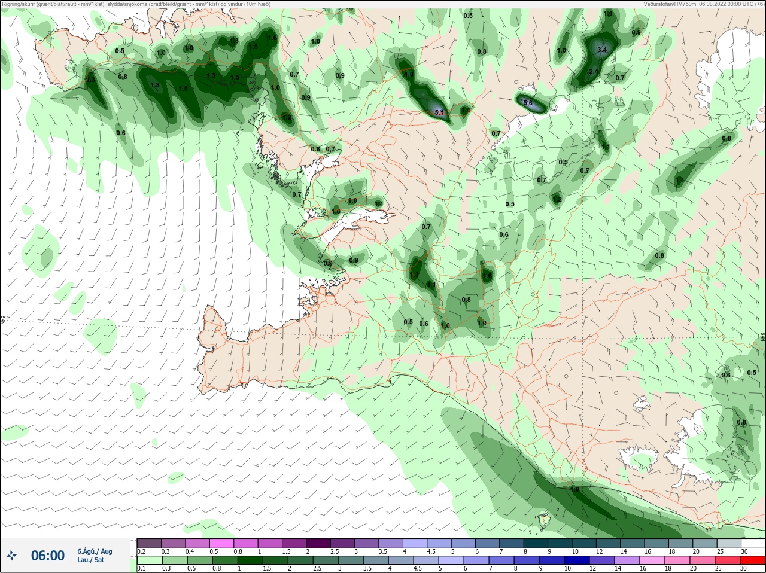
Task: Click the 5.1 precipitation value on map
Action: pos(439,112)
